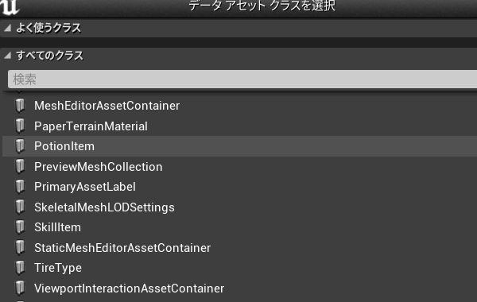Click the icon beside PotionItem
The height and width of the screenshot is (302, 477).
tap(20, 146)
